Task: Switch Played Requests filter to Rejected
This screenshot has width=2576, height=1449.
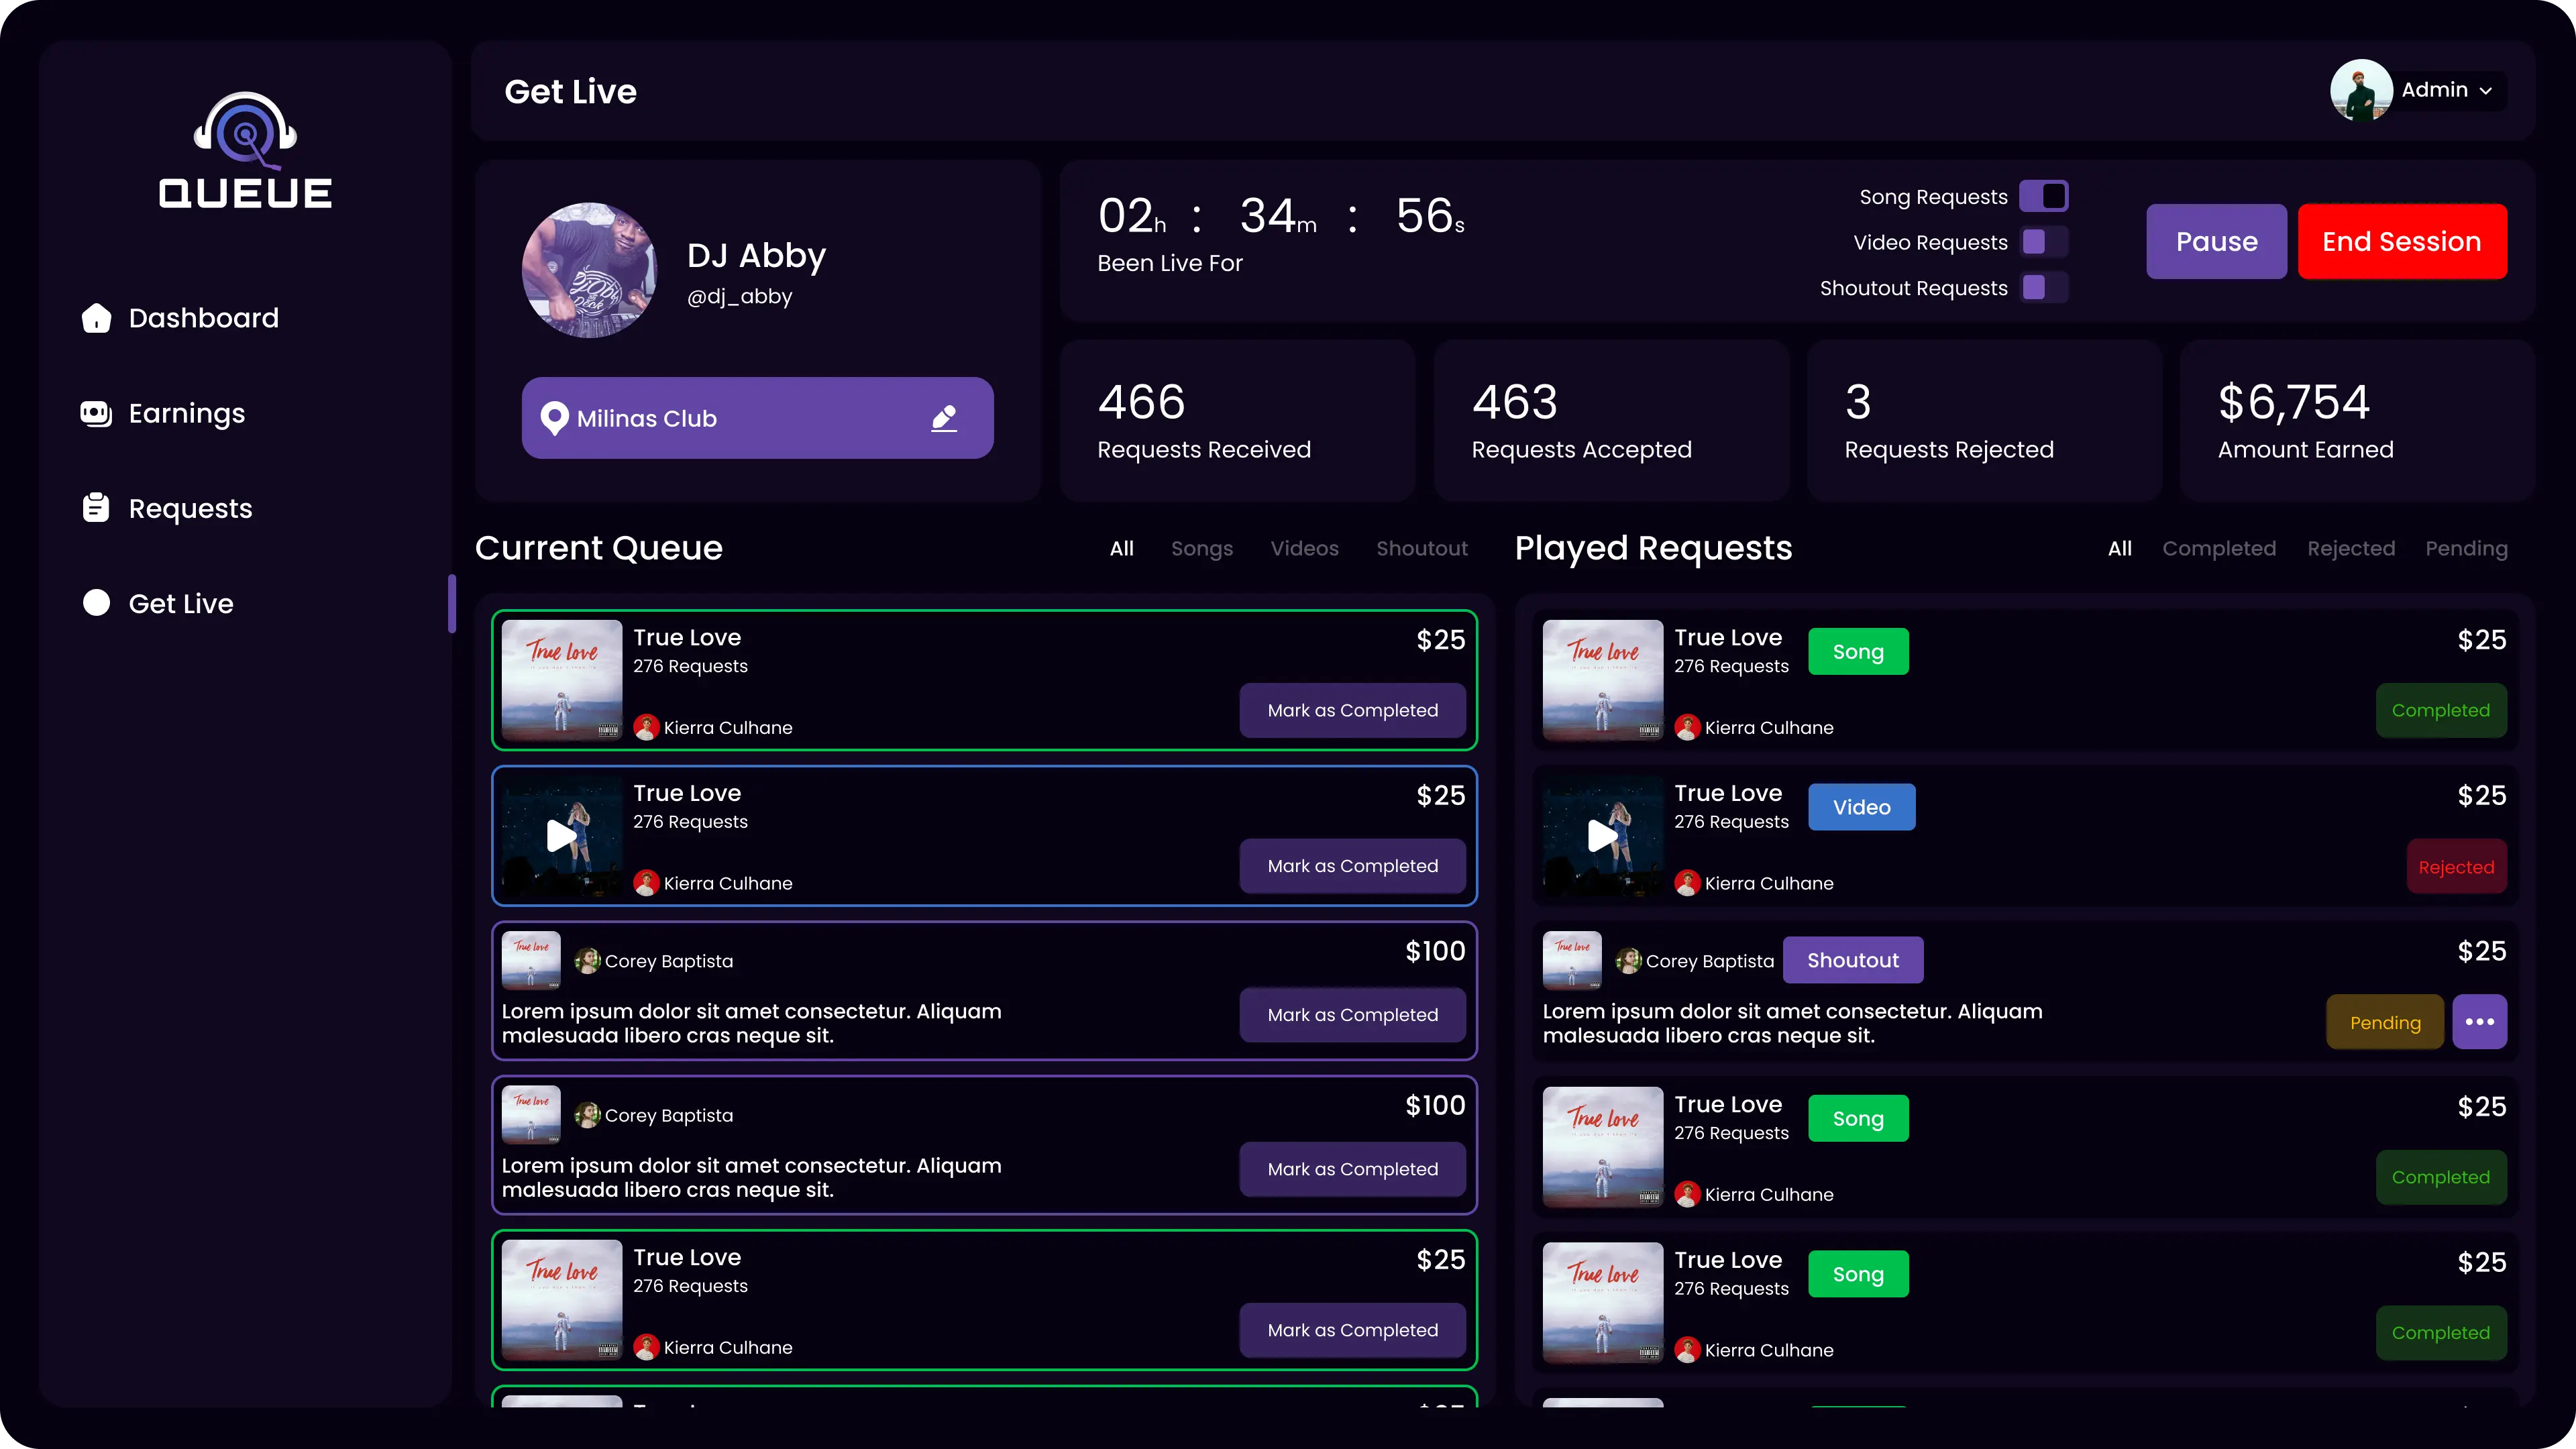Action: (2351, 548)
